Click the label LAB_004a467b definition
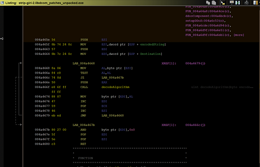This screenshot has width=260, height=167. [84, 125]
